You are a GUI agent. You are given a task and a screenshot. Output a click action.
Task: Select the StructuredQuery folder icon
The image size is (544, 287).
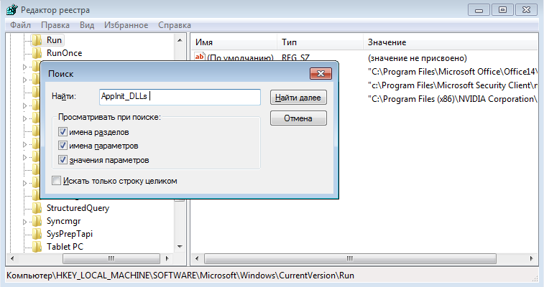point(37,208)
